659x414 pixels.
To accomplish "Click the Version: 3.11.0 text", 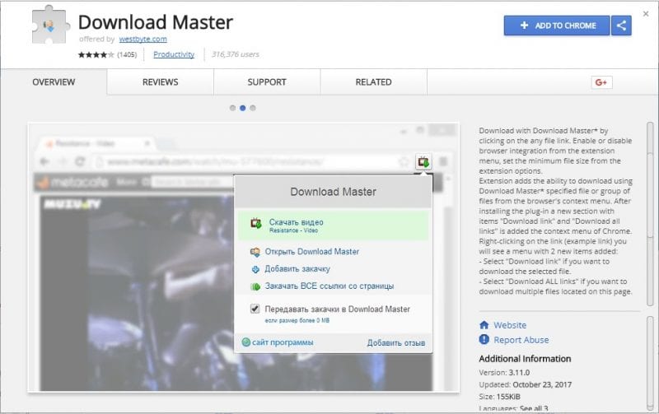I will (504, 373).
